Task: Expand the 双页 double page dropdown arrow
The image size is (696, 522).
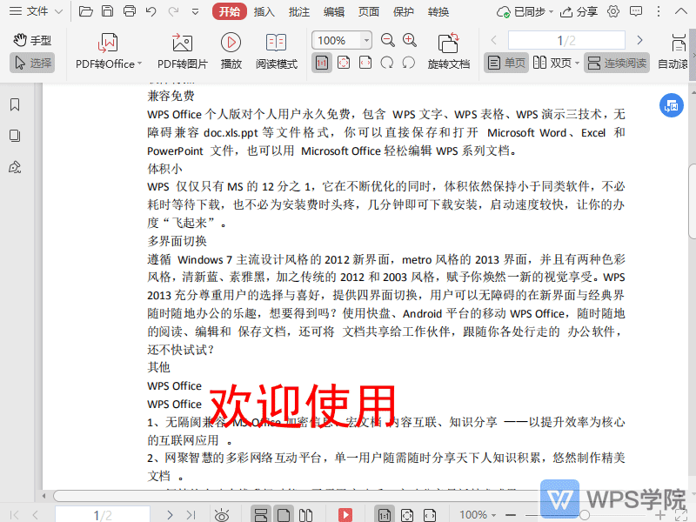Action: [578, 63]
